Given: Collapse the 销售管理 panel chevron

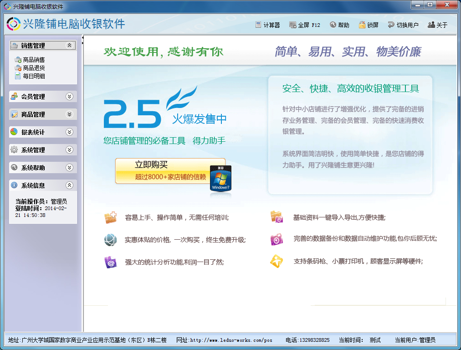Looking at the screenshot, I should (69, 45).
